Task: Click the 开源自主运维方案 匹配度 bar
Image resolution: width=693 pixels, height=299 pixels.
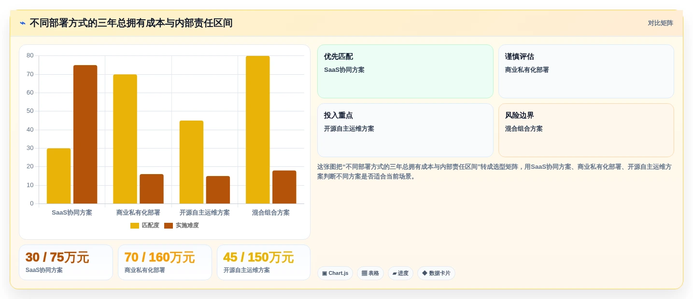Action: [x=191, y=162]
